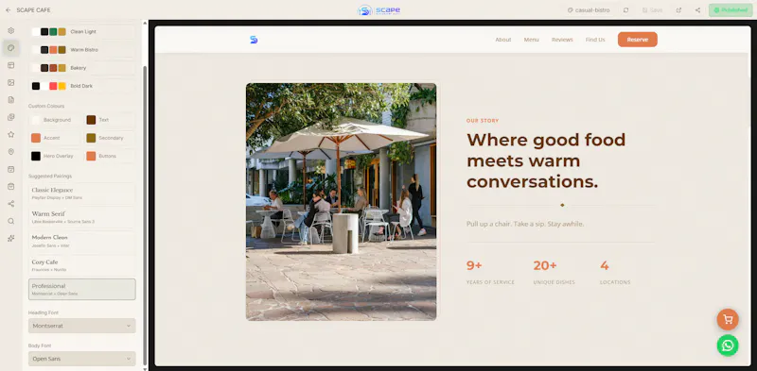Choose the Classic Elegance font pairing
Viewport: 757px width, 371px height.
pos(81,194)
